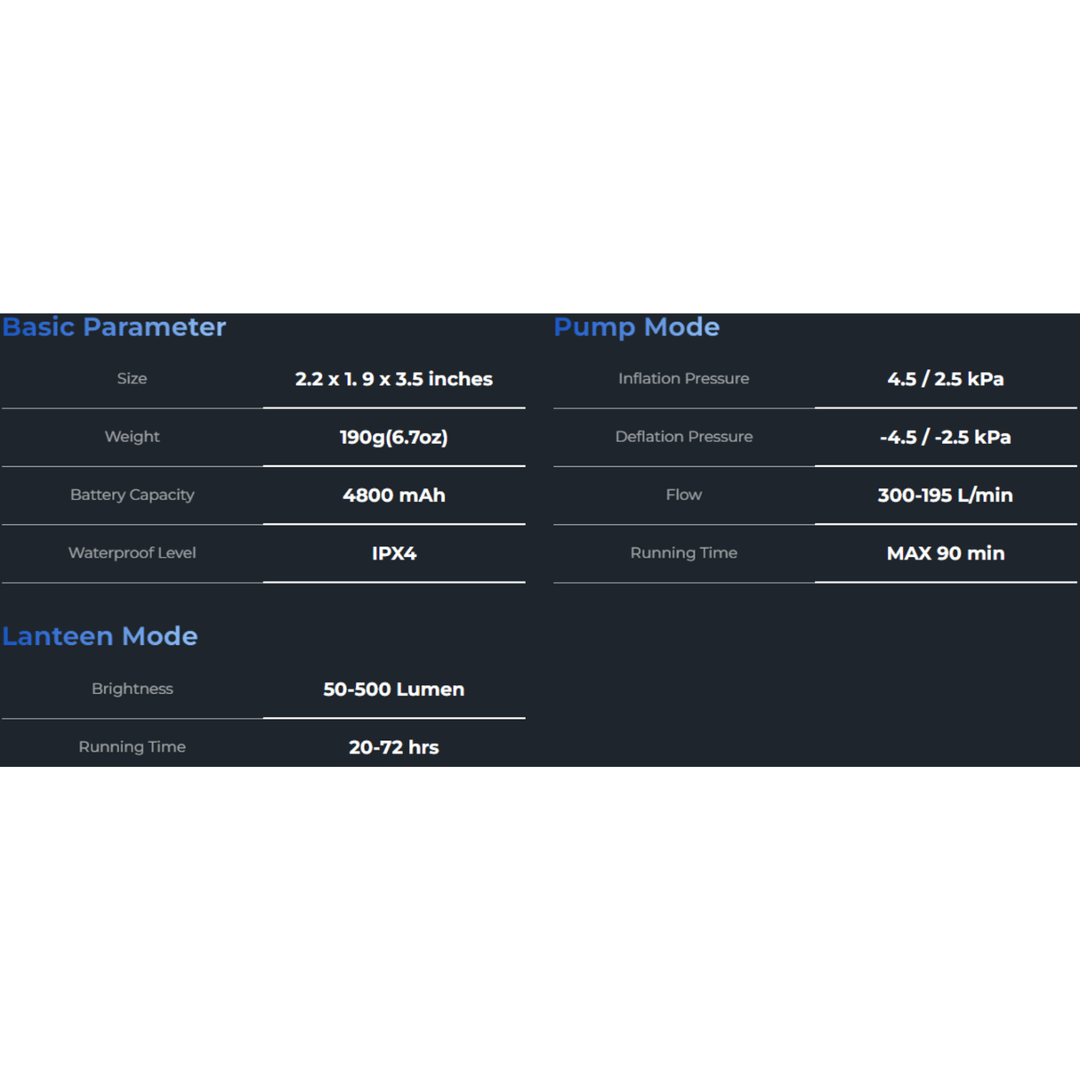Select the 4.5 / 2.5 kPa inflation value
Image resolution: width=1080 pixels, height=1080 pixels.
946,379
